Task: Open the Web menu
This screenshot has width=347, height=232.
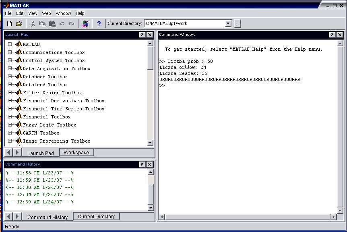Action: tap(46, 13)
